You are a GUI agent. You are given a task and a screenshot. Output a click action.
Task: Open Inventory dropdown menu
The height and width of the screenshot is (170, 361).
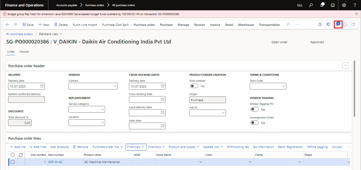(156, 147)
